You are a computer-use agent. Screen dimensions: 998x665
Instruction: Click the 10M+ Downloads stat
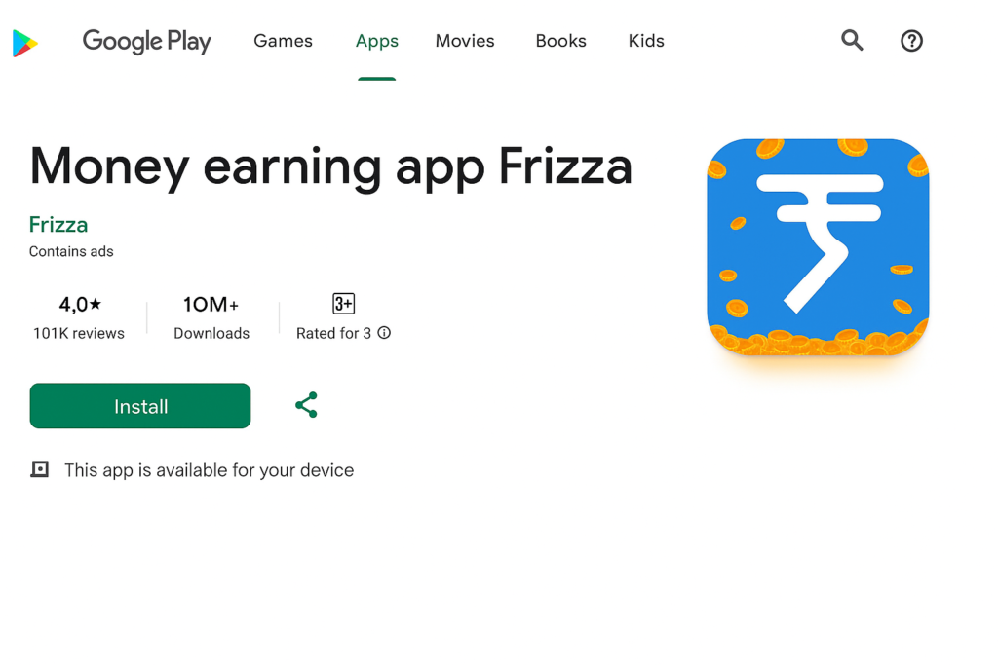211,316
